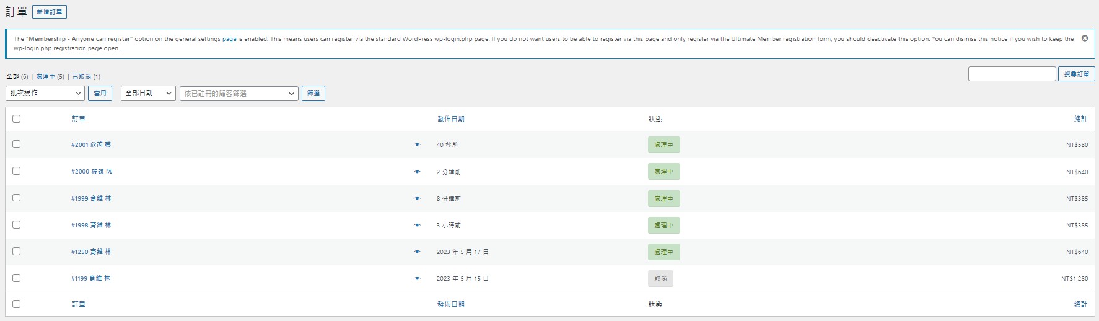1099x321 pixels.
Task: Open the general settings page link
Action: click(229, 39)
